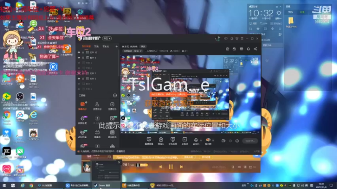
Task: Click the album cover thumbnail in music player
Action: [x=87, y=167]
